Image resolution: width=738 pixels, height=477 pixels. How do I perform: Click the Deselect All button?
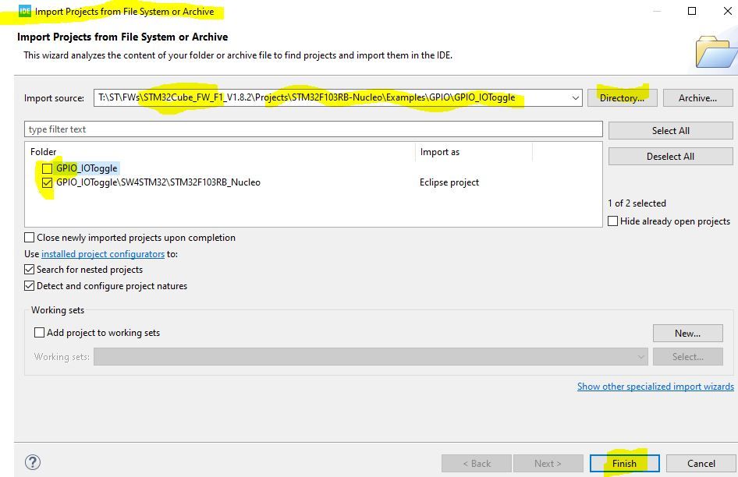[671, 156]
